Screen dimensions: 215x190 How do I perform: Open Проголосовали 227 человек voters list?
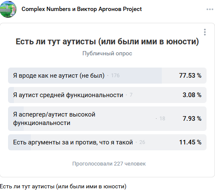pos(109,164)
